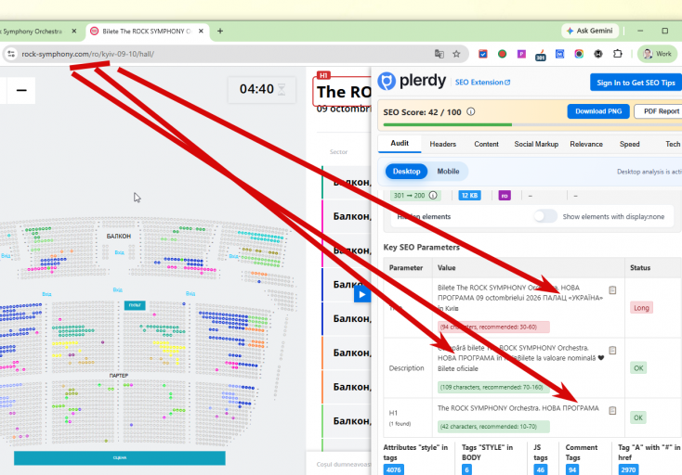Click the Plerdy owl logo

point(387,82)
